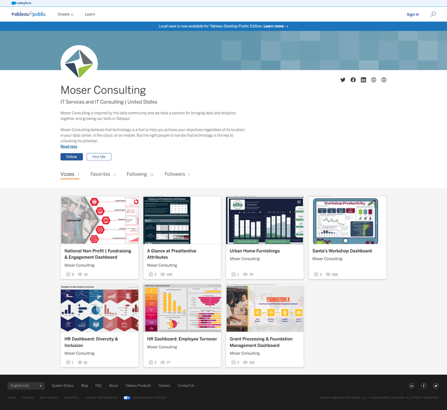The image size is (447, 410).
Task: Open Moser Consulting's LinkedIn icon
Action: click(x=363, y=80)
